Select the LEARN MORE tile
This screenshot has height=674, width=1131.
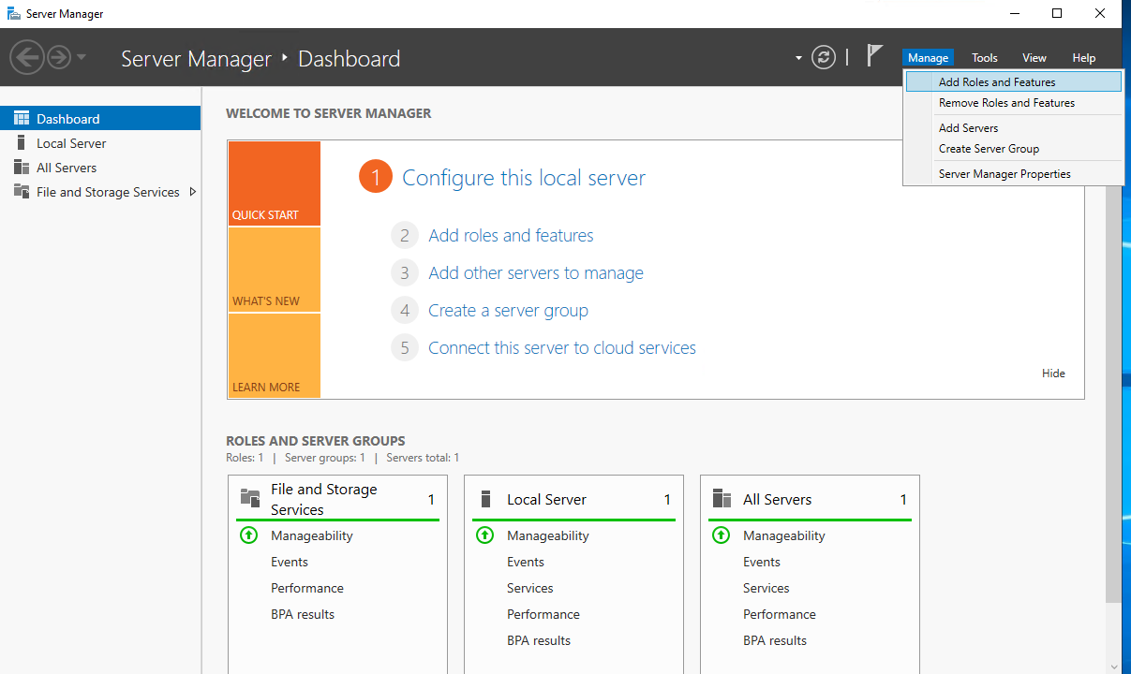pyautogui.click(x=274, y=356)
